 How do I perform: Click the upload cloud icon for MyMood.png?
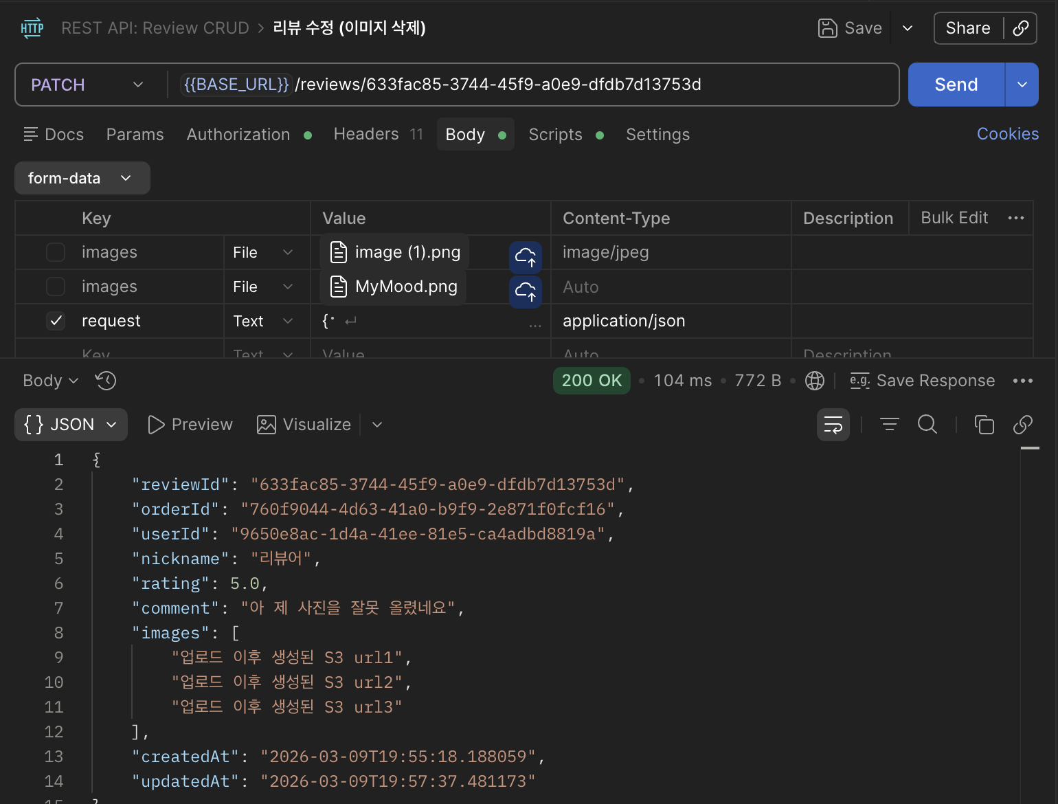coord(526,291)
